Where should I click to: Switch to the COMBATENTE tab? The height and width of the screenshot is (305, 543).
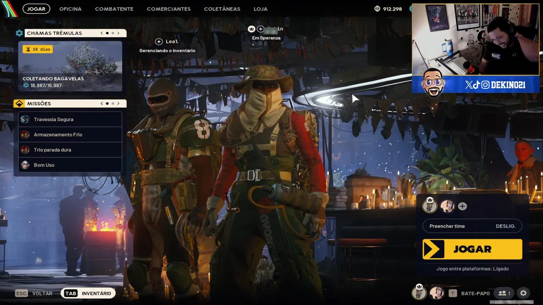[114, 8]
